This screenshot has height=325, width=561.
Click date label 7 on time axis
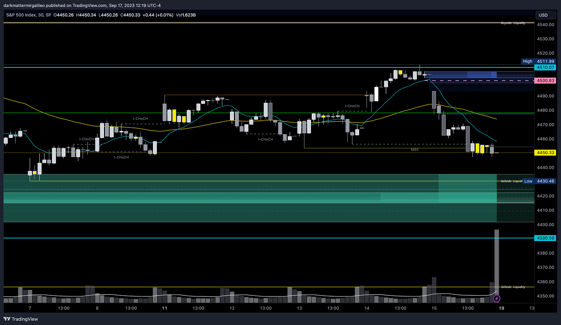(x=30, y=308)
